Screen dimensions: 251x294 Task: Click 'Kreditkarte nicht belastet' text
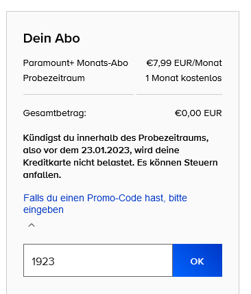[79, 163]
